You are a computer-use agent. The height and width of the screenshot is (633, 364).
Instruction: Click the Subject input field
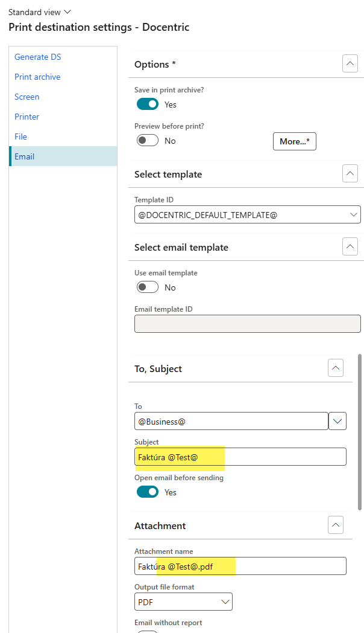(283, 457)
